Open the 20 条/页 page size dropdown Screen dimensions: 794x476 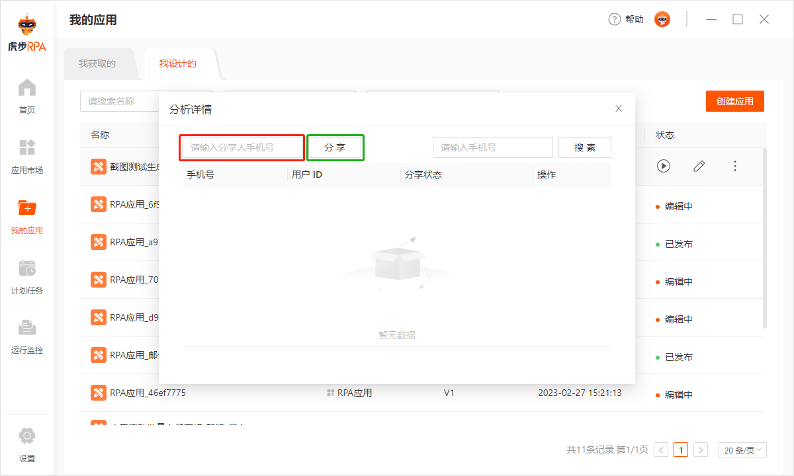pos(742,450)
